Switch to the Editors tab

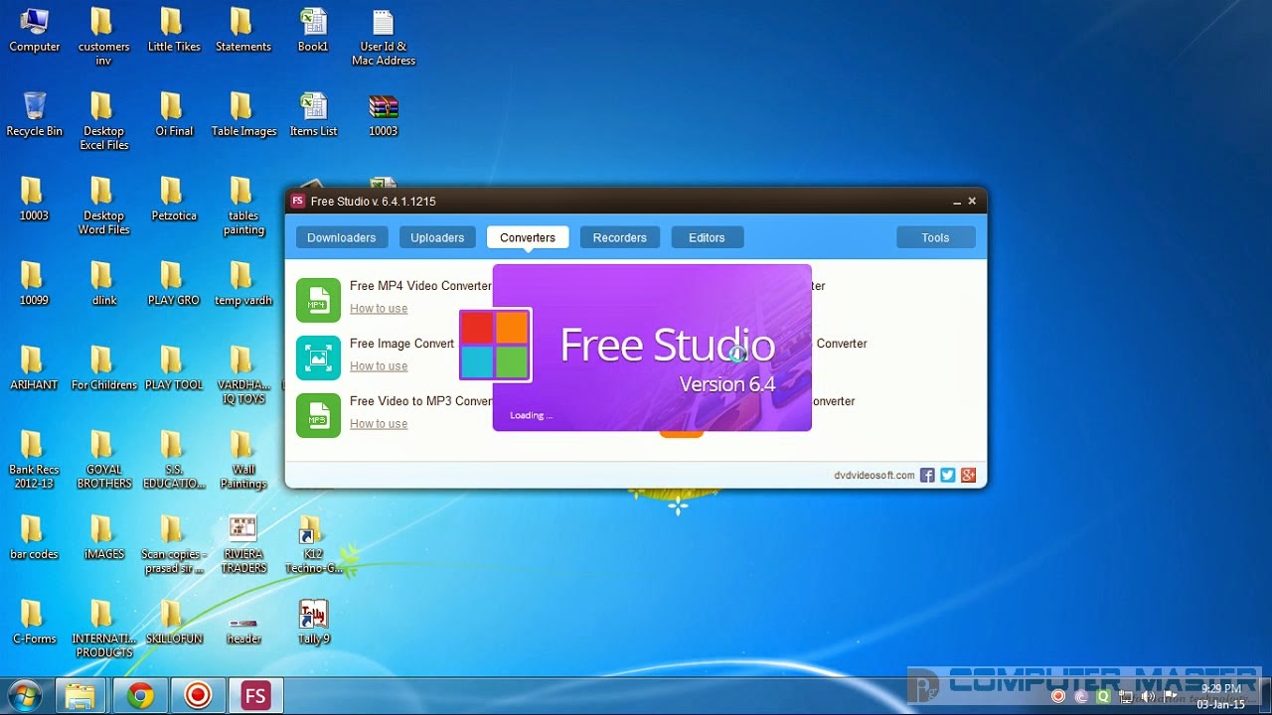click(x=707, y=237)
